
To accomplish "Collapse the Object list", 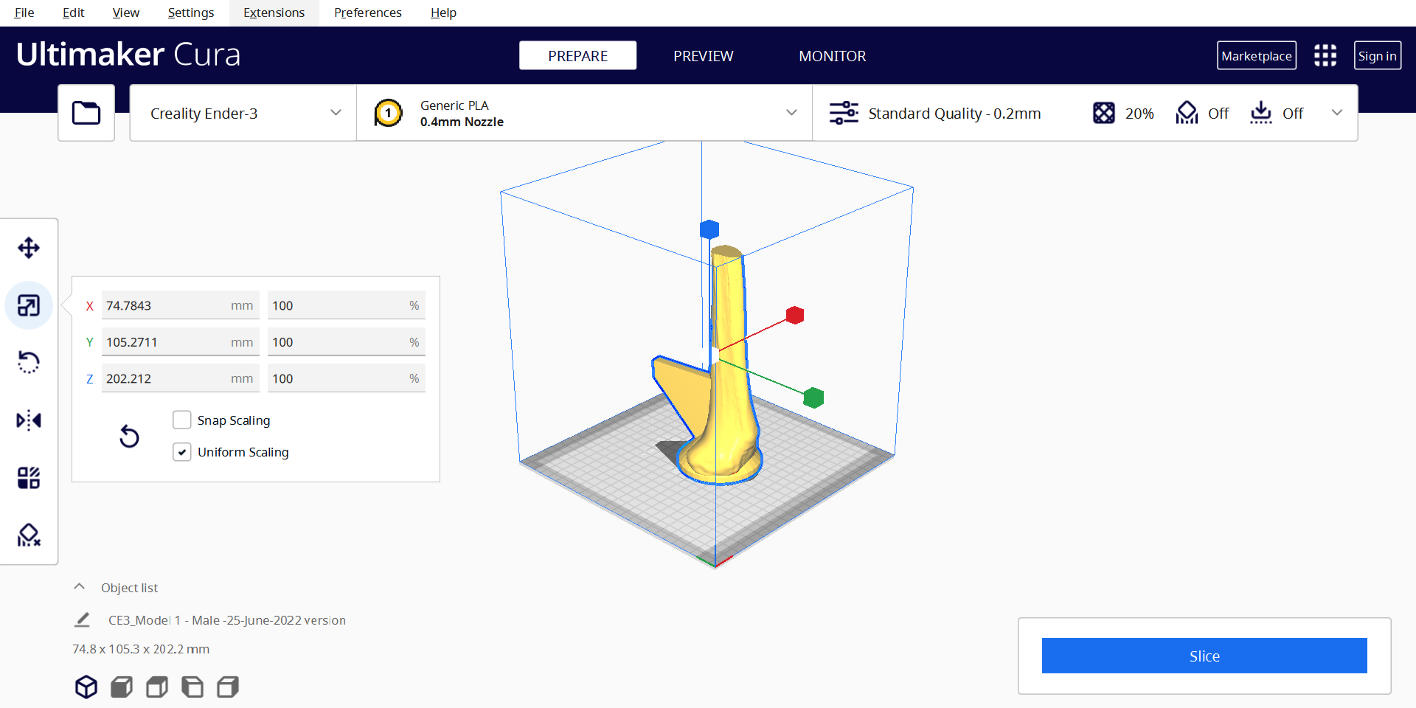I will tap(80, 587).
